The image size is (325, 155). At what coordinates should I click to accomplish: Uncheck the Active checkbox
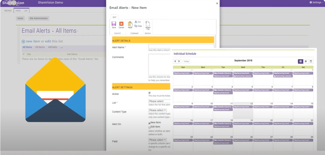point(149,93)
